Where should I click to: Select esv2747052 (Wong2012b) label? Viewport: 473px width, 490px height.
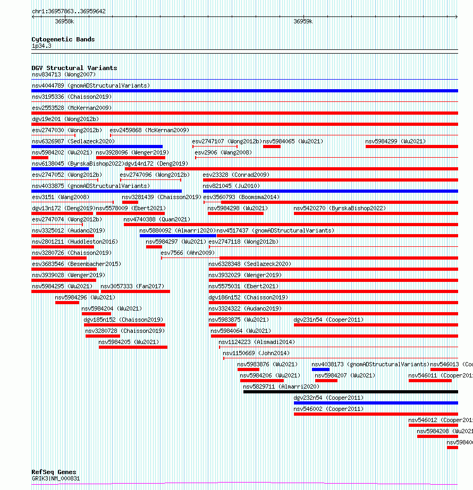click(x=66, y=175)
